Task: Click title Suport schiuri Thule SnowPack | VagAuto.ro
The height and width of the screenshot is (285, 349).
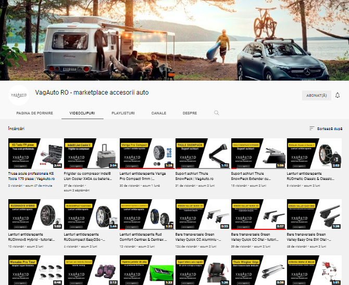Action: (194, 176)
